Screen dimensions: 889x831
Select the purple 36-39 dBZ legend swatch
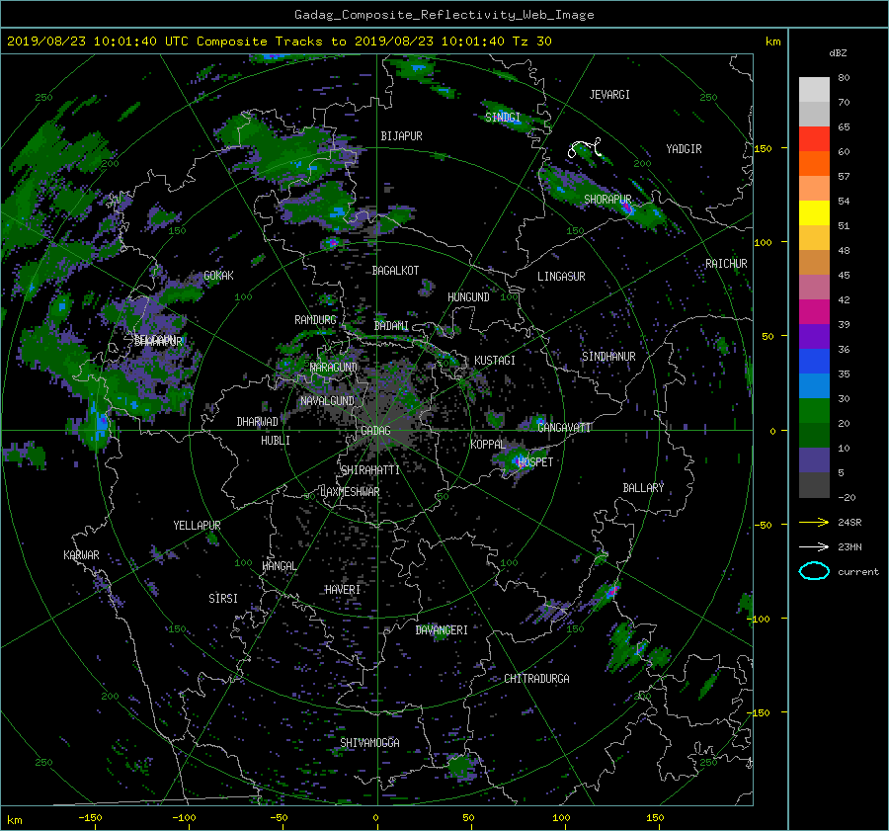(x=814, y=337)
